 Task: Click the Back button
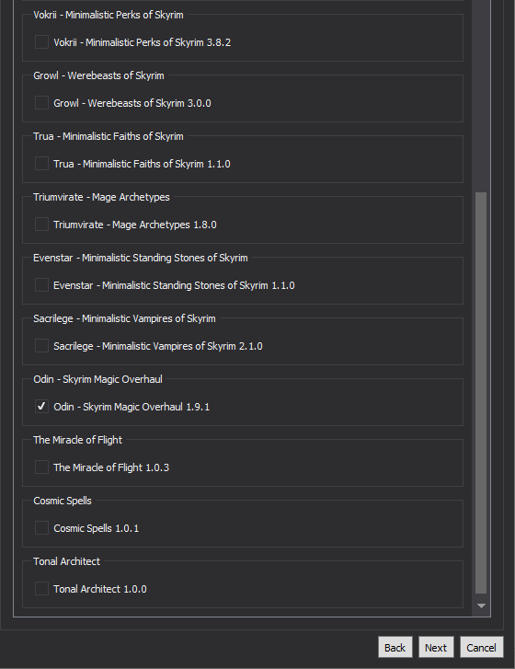tap(395, 647)
